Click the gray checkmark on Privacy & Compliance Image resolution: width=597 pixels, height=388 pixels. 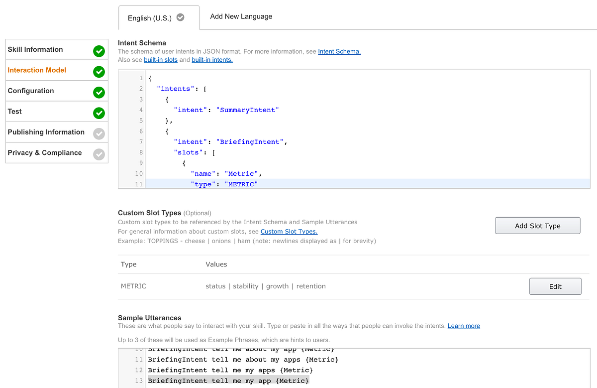[99, 154]
